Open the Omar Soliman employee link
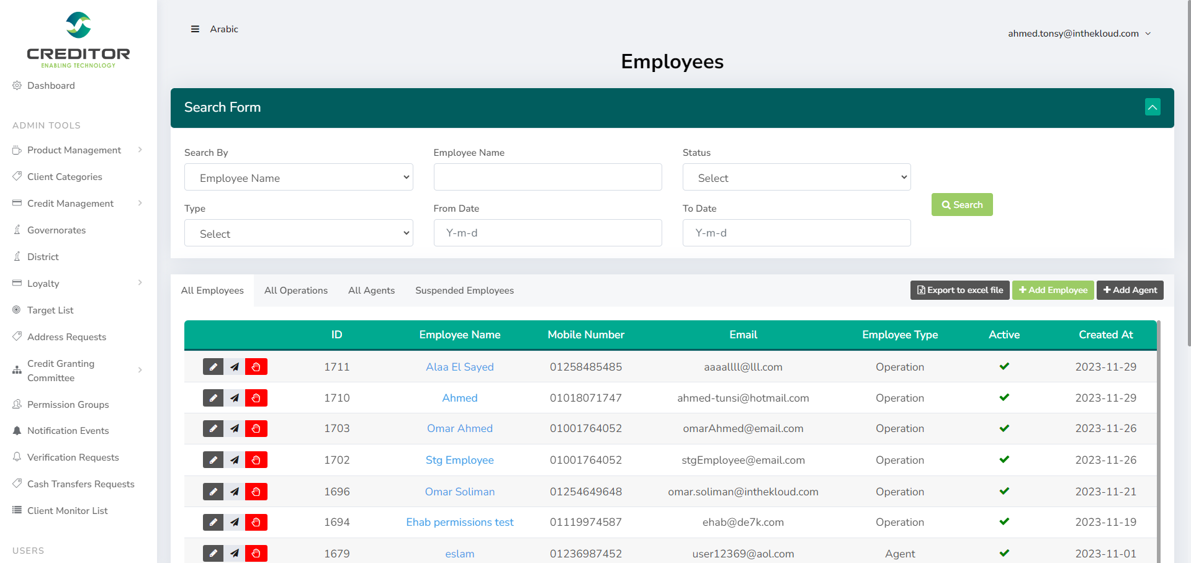The width and height of the screenshot is (1191, 563). click(459, 492)
